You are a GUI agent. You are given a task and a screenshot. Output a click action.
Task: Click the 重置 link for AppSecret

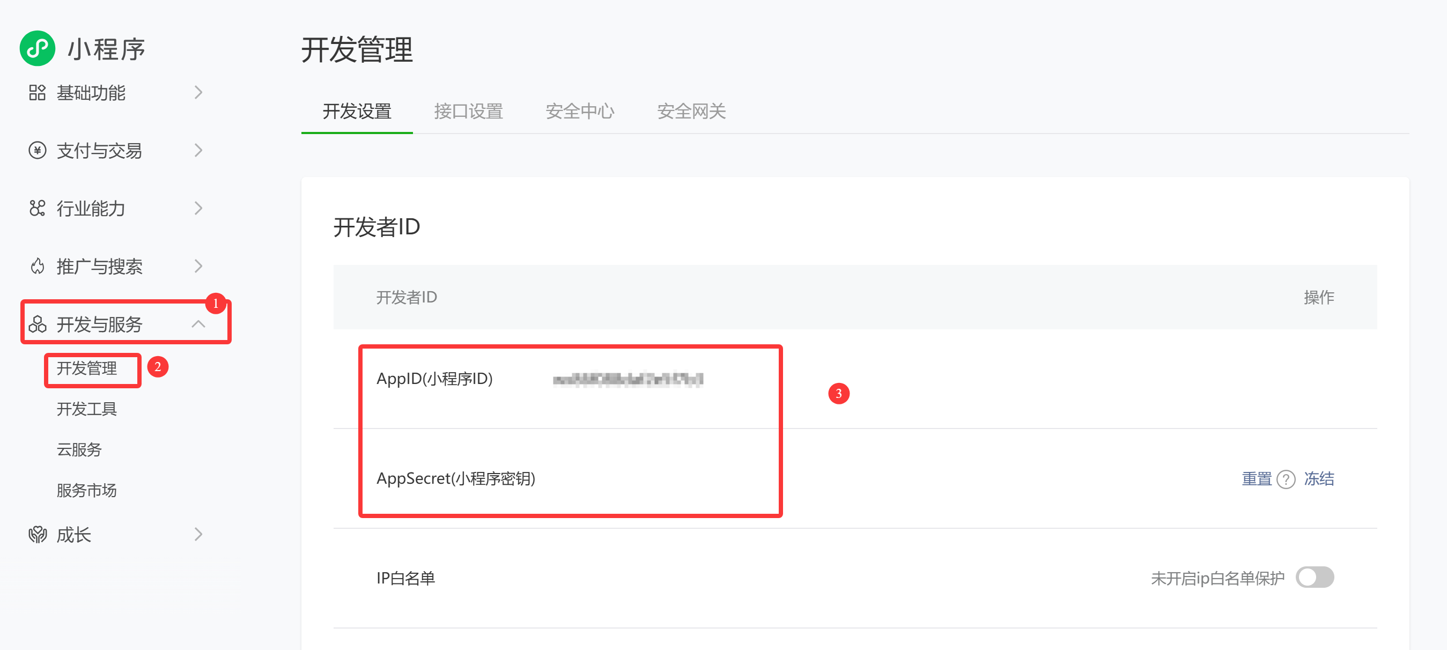(x=1257, y=479)
